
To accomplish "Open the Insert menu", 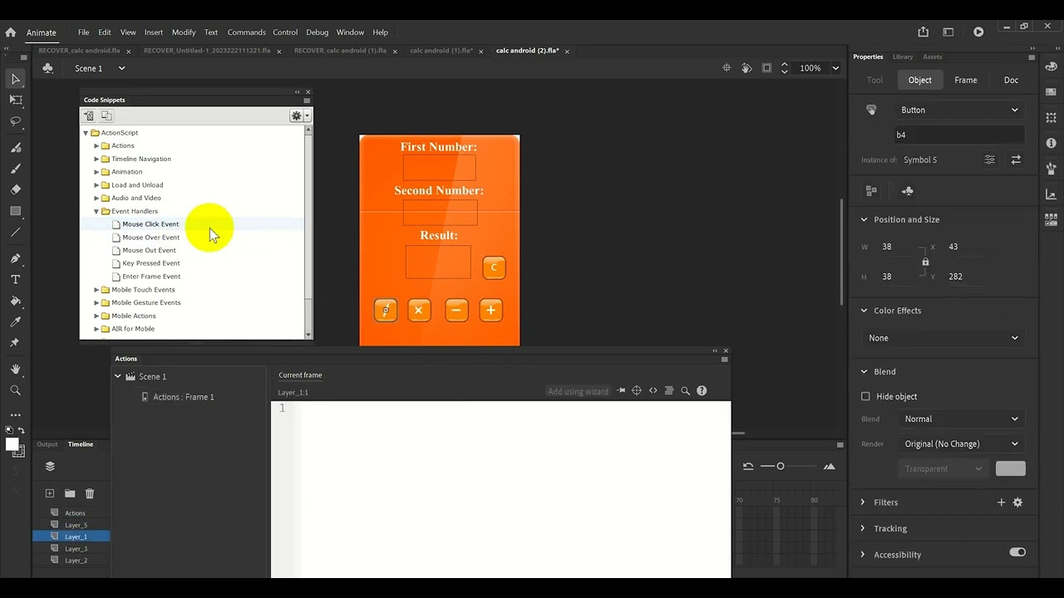I will click(x=154, y=32).
